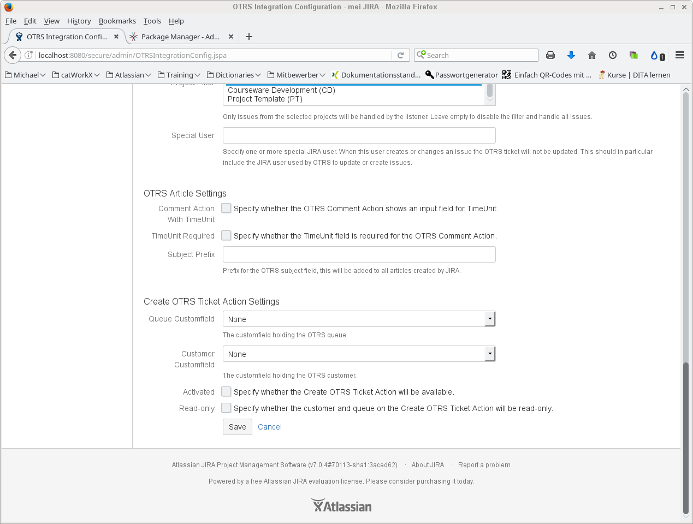Switch to the Package Manager tab

pos(180,37)
